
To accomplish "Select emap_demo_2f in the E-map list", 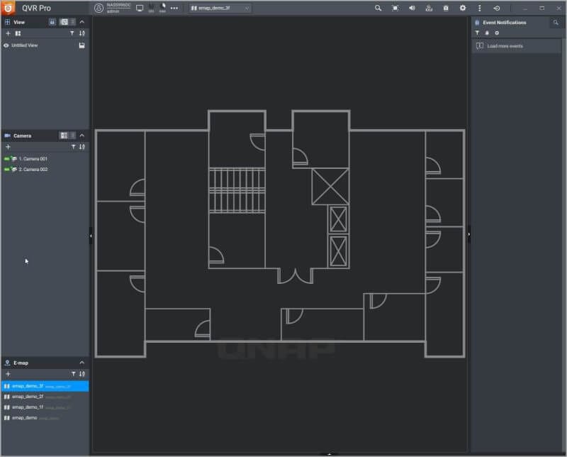I will (x=28, y=397).
